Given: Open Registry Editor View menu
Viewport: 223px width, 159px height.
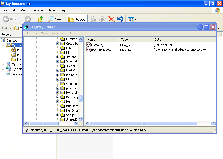Looking at the screenshot, I should click(44, 33).
